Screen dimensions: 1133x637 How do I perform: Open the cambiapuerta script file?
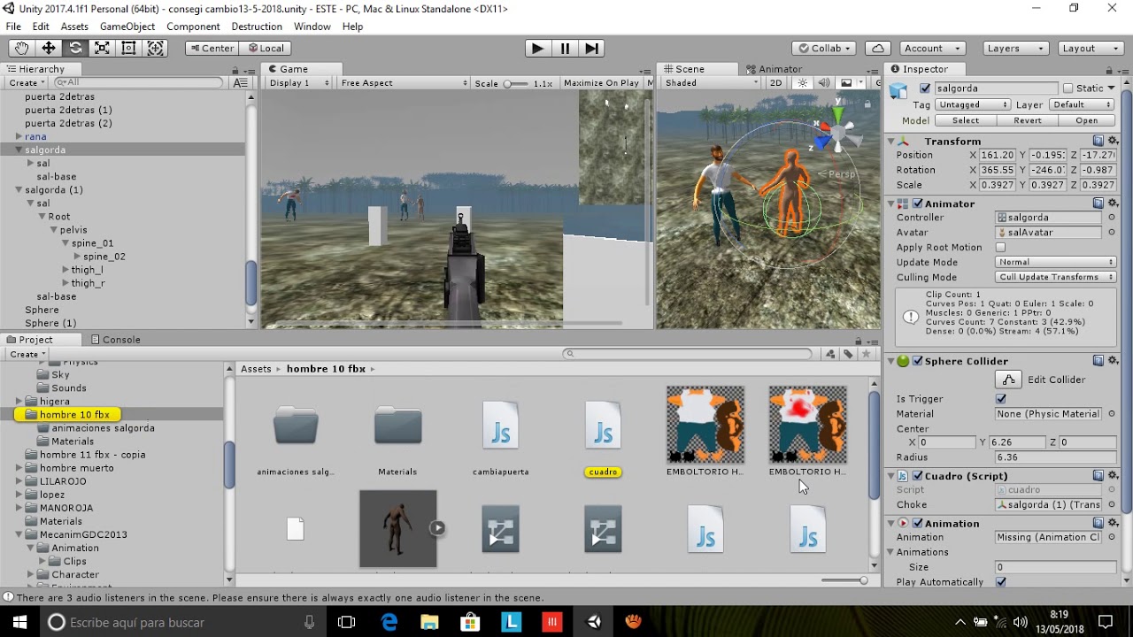click(500, 425)
